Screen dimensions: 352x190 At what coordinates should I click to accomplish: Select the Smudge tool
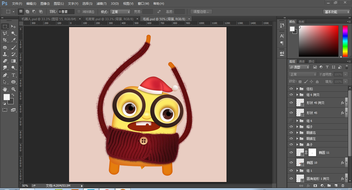(x=5, y=68)
